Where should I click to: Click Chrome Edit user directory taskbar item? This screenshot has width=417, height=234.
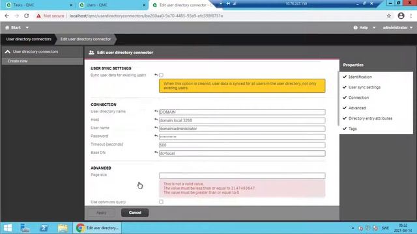pos(97,228)
